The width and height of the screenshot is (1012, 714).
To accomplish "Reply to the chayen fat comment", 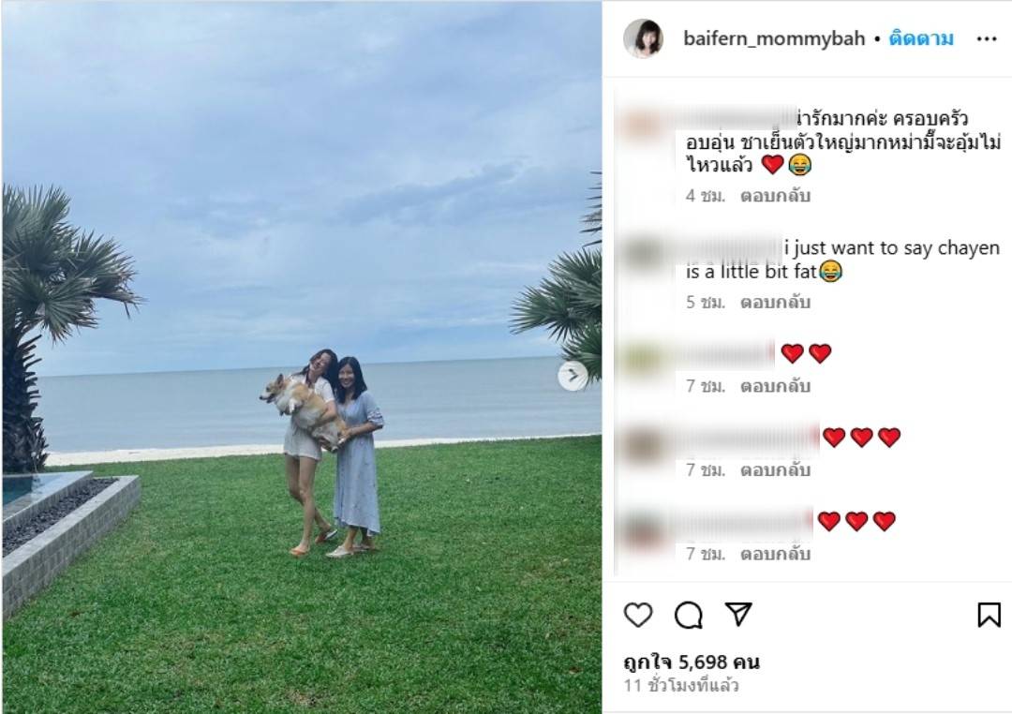I will coord(775,302).
